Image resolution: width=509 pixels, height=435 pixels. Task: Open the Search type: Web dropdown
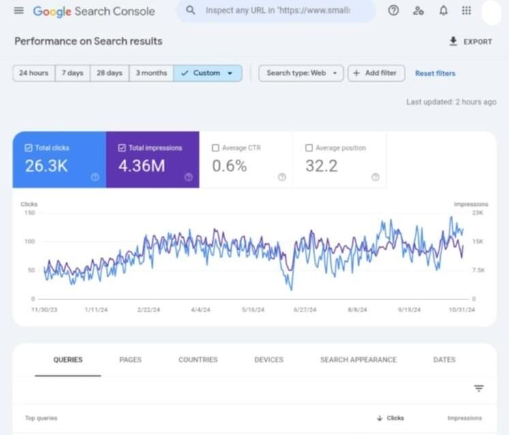(301, 73)
